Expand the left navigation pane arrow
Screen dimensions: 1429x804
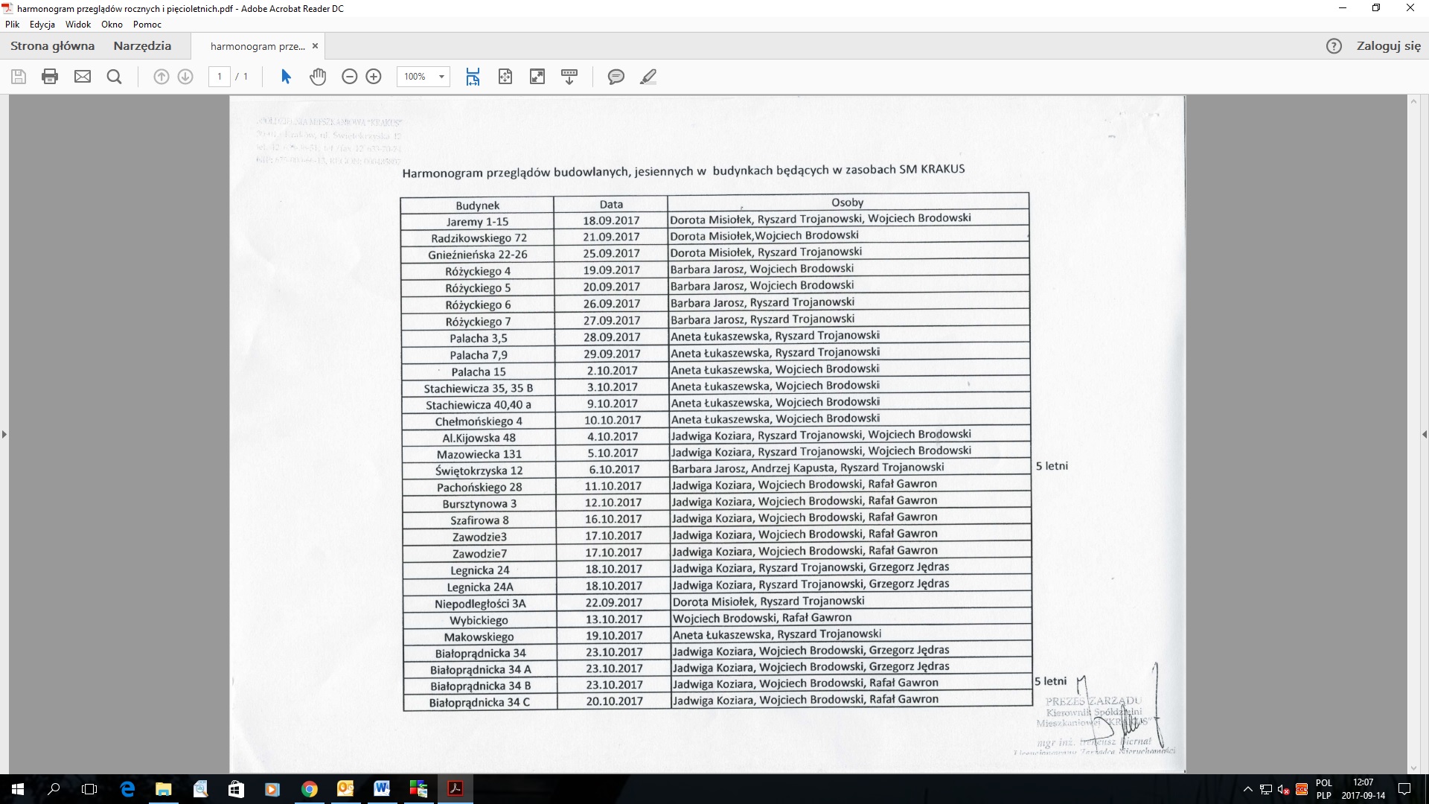coord(4,434)
